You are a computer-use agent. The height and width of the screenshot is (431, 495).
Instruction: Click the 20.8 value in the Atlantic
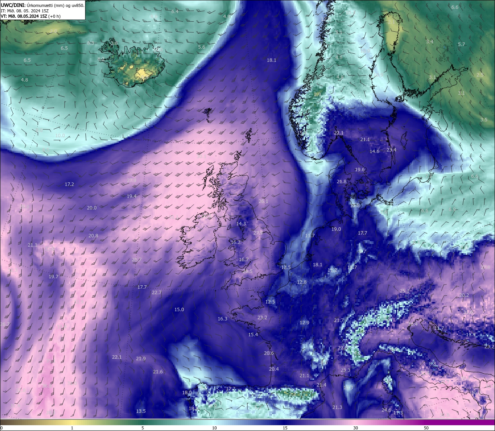click(93, 236)
